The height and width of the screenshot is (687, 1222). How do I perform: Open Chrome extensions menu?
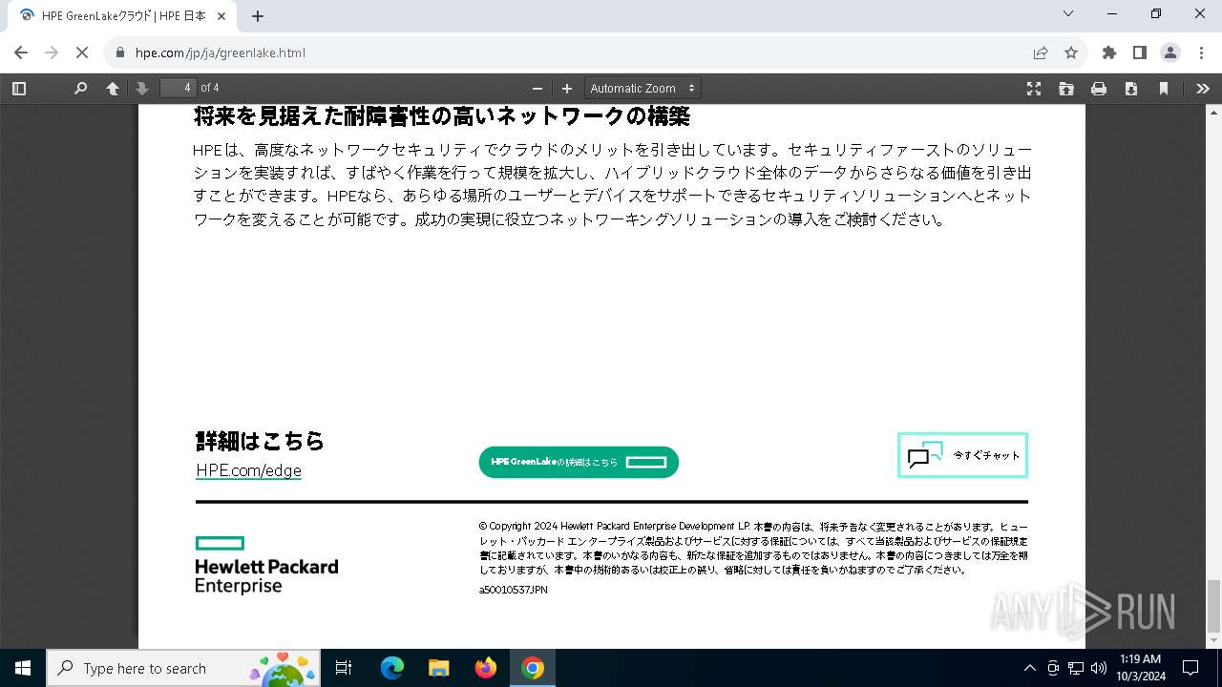coord(1108,52)
